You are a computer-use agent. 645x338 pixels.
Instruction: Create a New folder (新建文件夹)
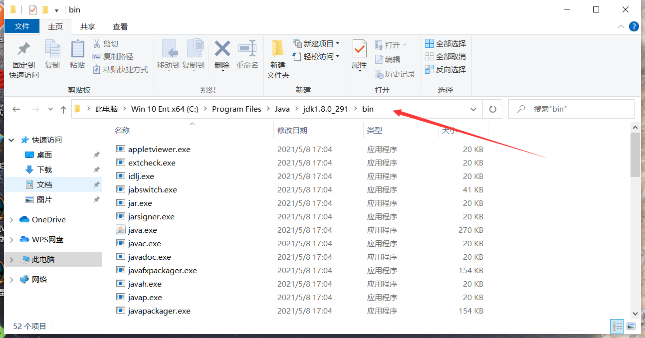coord(278,59)
